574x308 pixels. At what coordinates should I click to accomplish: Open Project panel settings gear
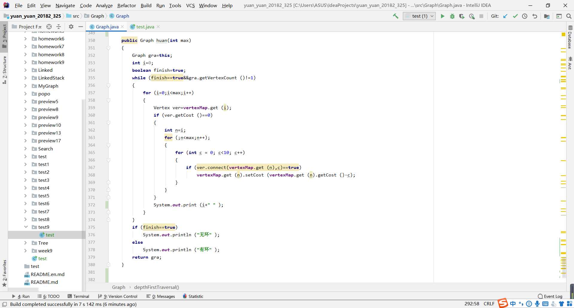click(x=71, y=27)
